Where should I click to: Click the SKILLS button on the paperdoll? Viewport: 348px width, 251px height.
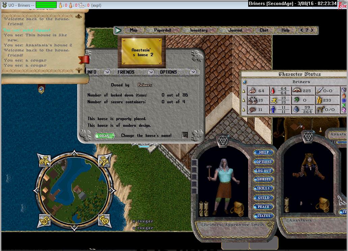point(264,188)
